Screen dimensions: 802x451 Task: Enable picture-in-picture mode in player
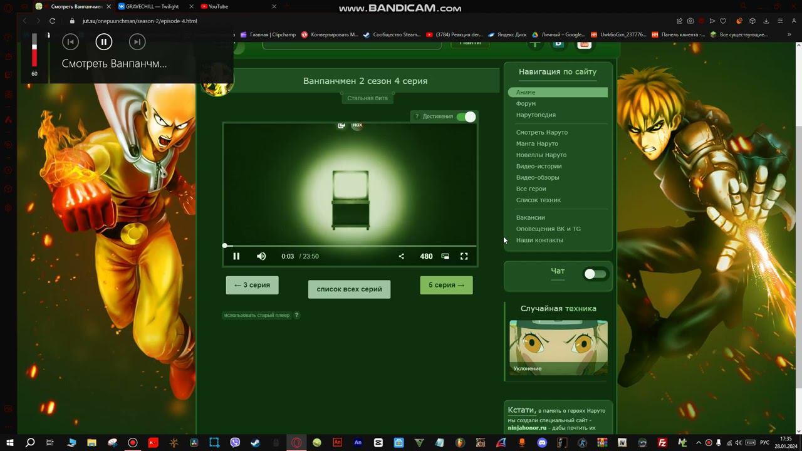coord(445,256)
